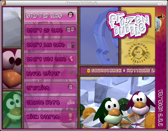Viewport: 168px width, 131px height.
Task: Click the scrolling Soundtrack credits text
Action: tap(123, 71)
